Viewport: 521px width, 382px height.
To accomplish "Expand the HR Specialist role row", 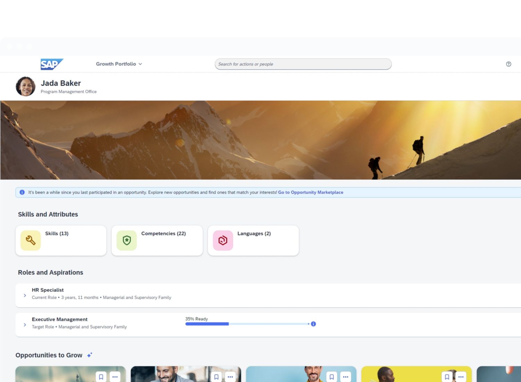I will (x=25, y=296).
